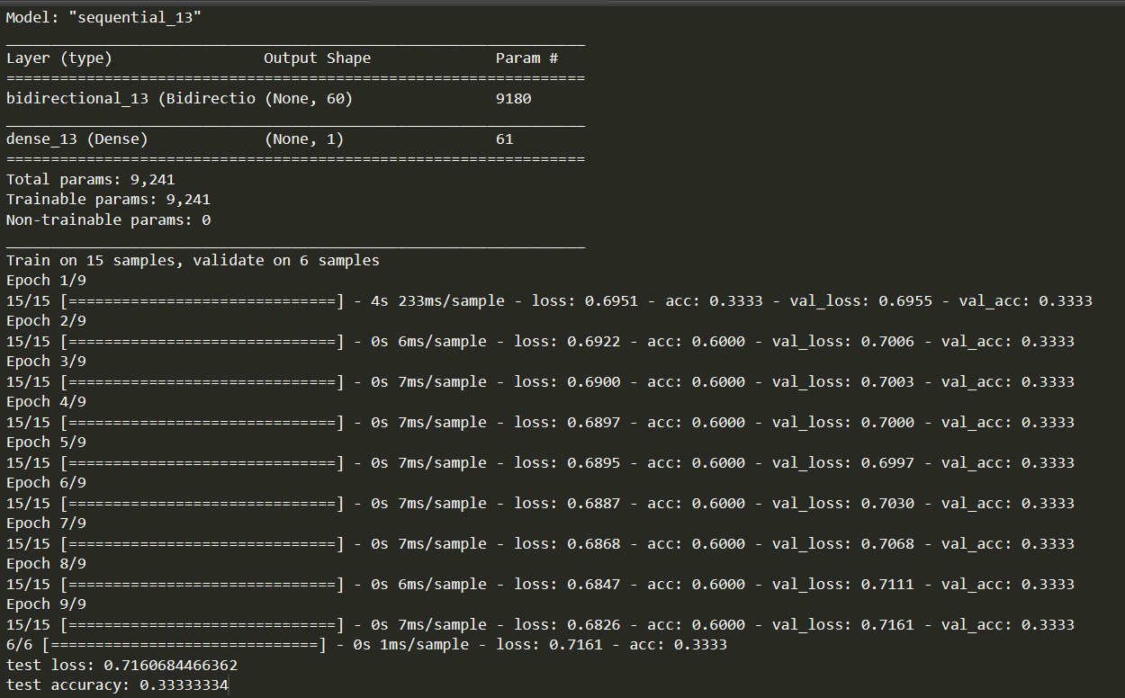Click the "Non-trainable params: 0" line
This screenshot has width=1125, height=698.
pyautogui.click(x=108, y=220)
